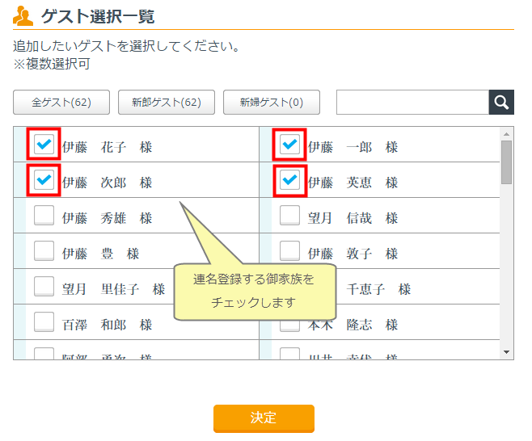The image size is (532, 441).
Task: Click the magnifying glass search icon
Action: point(501,103)
